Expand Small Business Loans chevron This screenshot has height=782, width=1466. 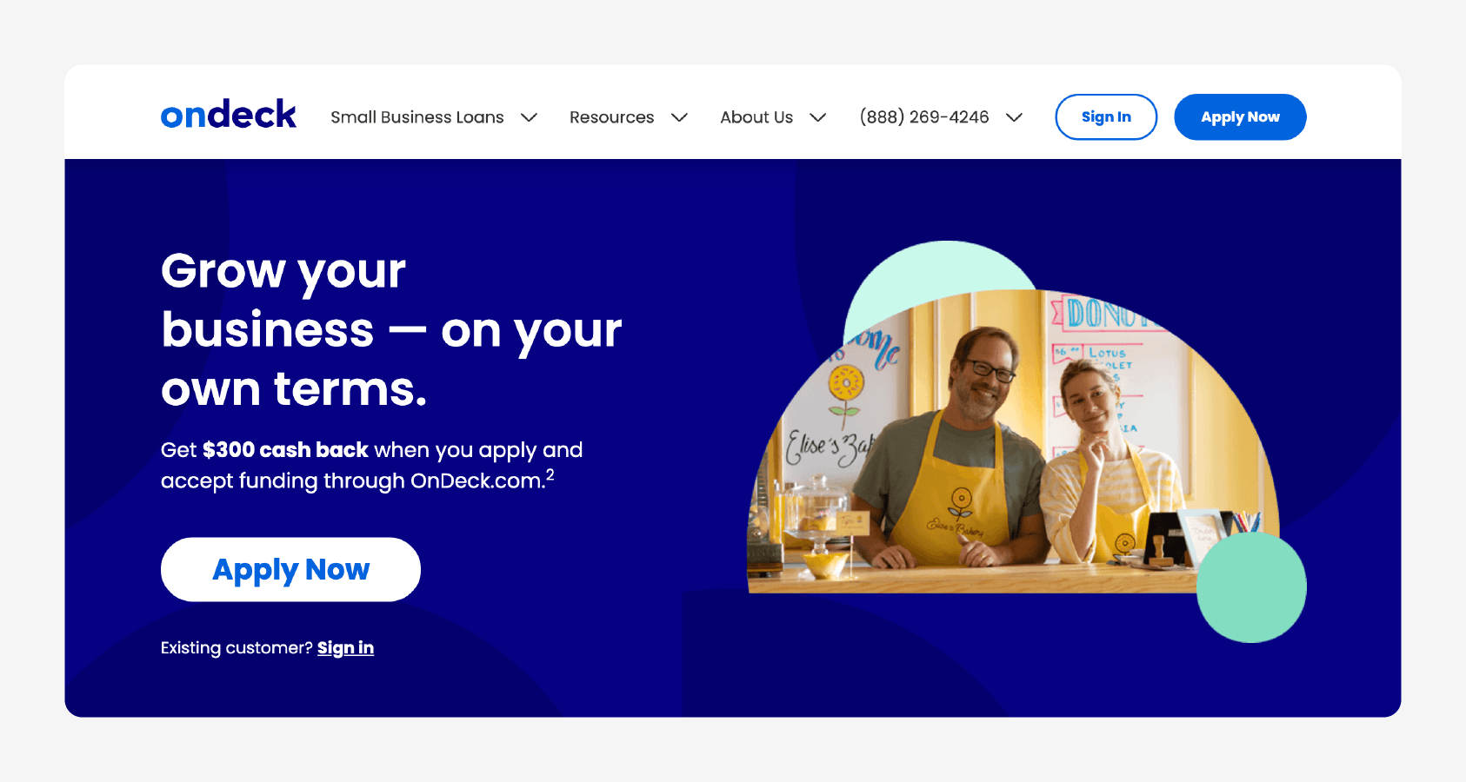(529, 117)
